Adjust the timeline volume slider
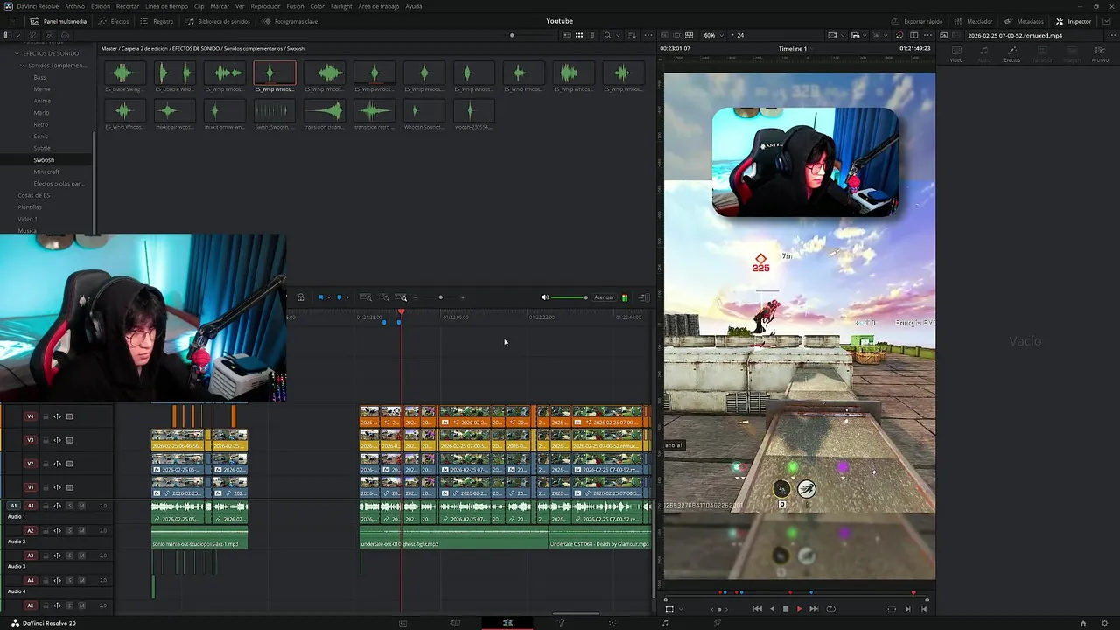Screen dimensions: 1120x630 pyautogui.click(x=570, y=297)
